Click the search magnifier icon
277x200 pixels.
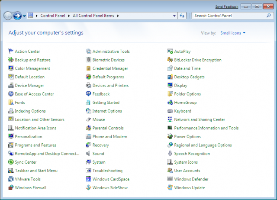coord(268,16)
